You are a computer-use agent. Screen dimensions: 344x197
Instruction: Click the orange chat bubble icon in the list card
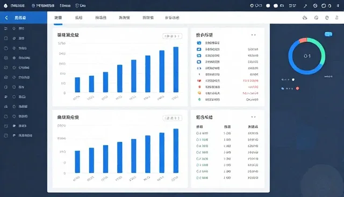tap(199, 93)
